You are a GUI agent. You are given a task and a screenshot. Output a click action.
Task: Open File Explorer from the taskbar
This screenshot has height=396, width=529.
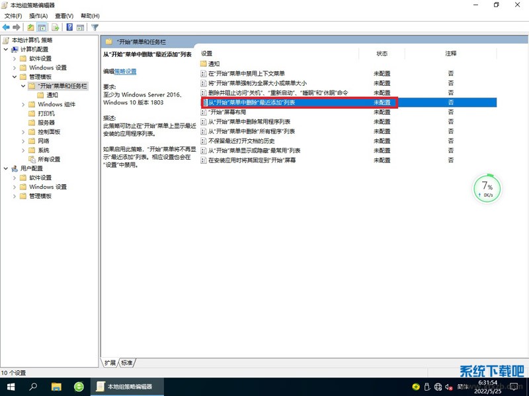56,386
